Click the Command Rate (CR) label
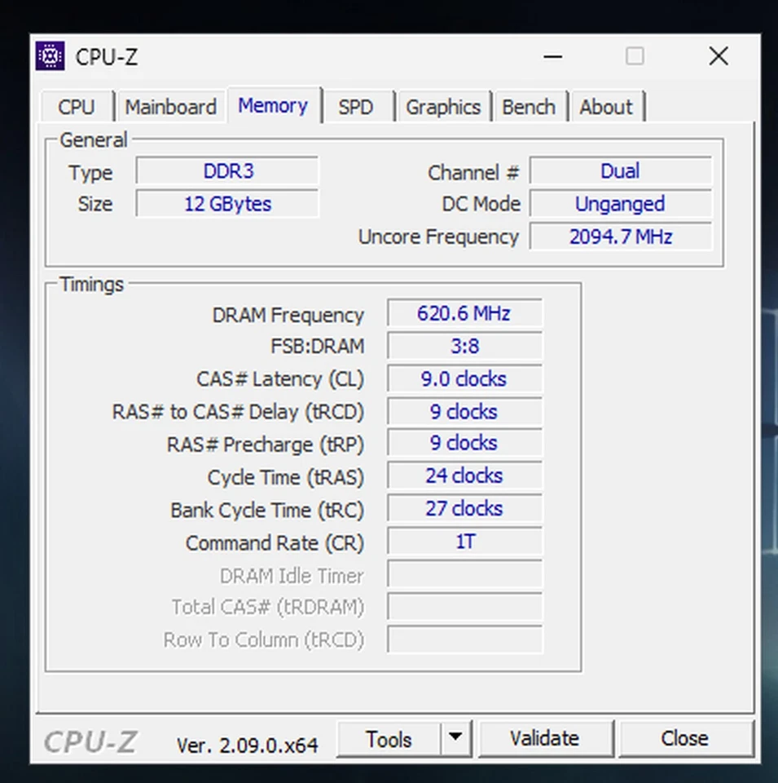The width and height of the screenshot is (778, 783). click(x=275, y=543)
